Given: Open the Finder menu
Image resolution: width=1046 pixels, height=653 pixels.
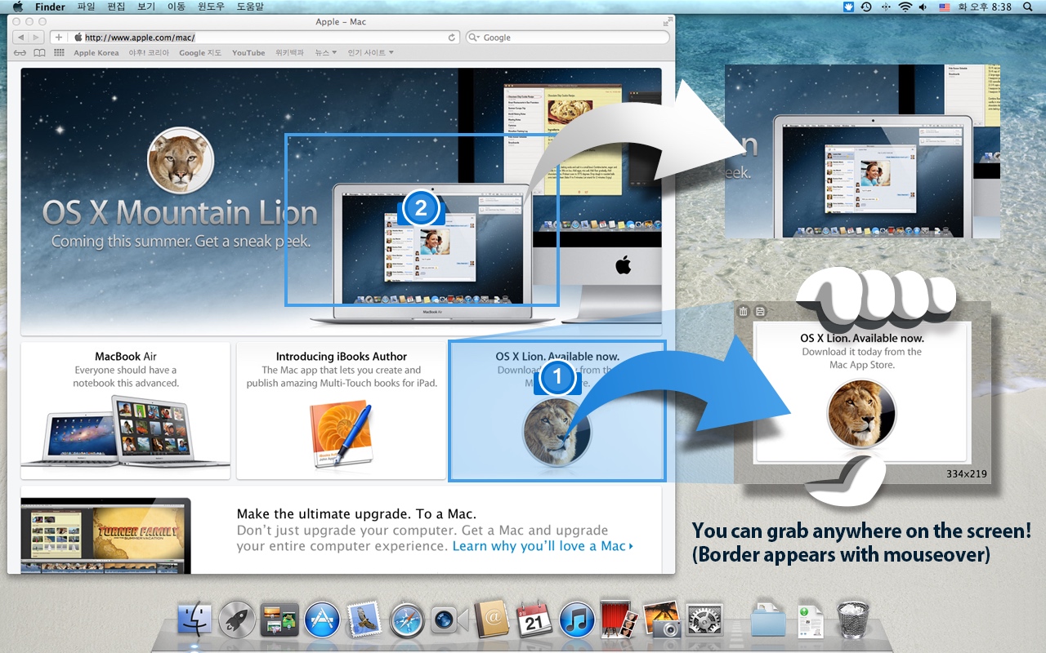Looking at the screenshot, I should click(x=51, y=7).
